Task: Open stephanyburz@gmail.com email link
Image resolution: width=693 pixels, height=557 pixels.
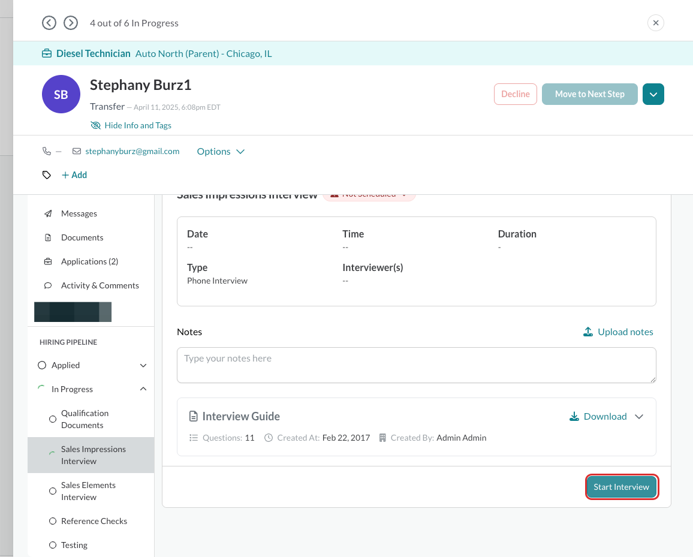Action: [132, 151]
